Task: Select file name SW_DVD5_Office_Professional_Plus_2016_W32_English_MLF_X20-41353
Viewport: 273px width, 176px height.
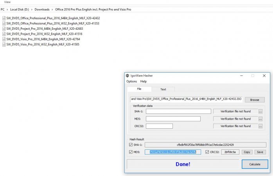Action: (53, 23)
